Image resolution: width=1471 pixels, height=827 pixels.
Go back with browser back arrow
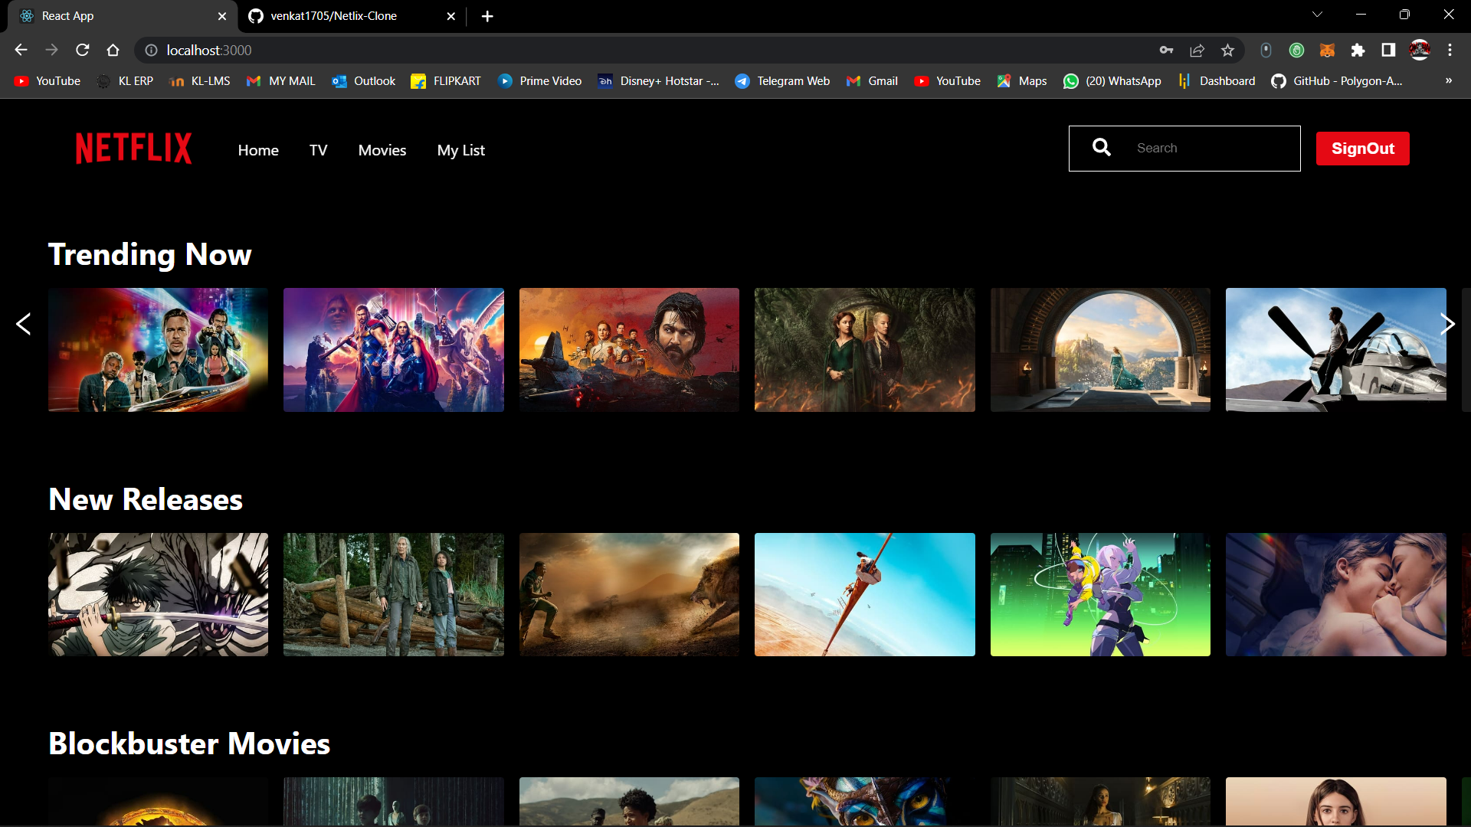pos(21,50)
